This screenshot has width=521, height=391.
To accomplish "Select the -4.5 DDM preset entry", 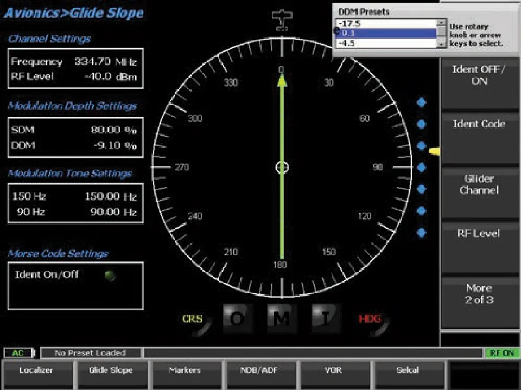I will click(386, 43).
